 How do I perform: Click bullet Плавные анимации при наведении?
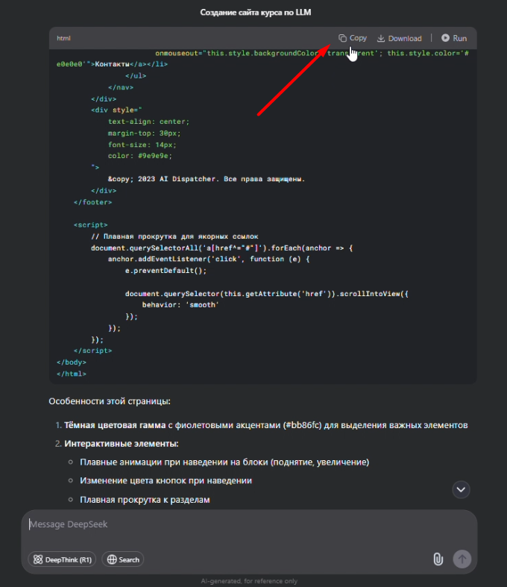(224, 462)
